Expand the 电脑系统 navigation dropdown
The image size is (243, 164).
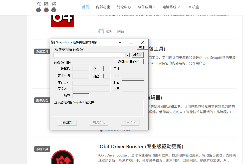point(171,7)
